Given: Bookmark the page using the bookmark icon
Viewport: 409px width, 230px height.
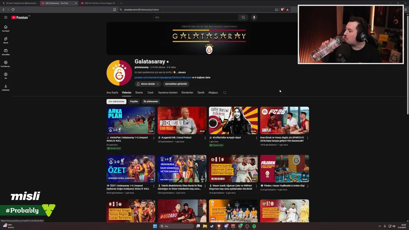Looking at the screenshot, I should (x=114, y=10).
